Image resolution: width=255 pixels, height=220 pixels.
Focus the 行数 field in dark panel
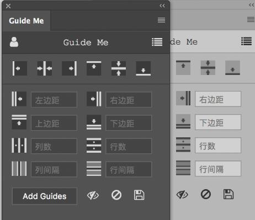coord(129,146)
